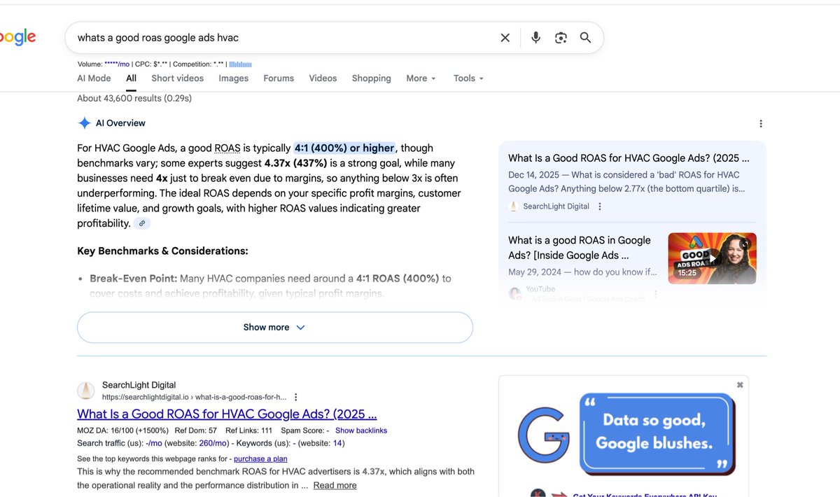Submit search with the magnifying glass icon
This screenshot has width=840, height=497.
tap(586, 38)
